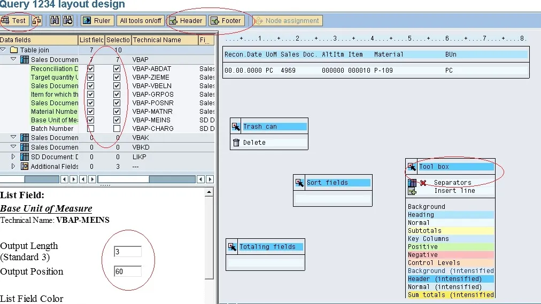This screenshot has height=304, width=541.
Task: Click the detail pane scroll-up arrow
Action: 208,192
